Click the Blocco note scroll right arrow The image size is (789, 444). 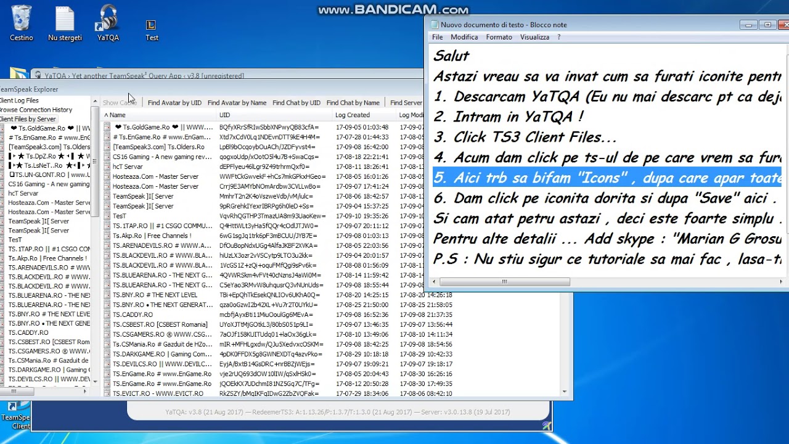pos(780,282)
